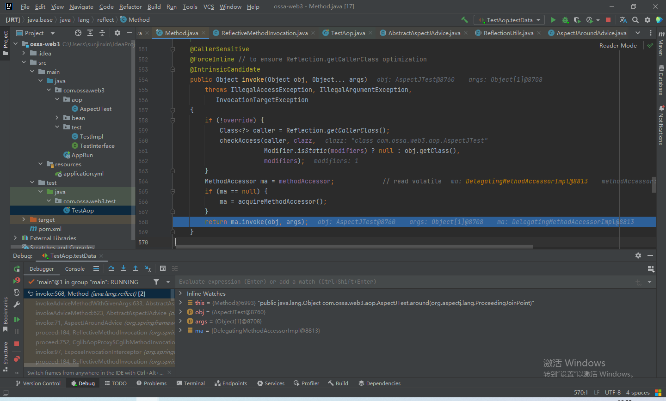Switch to TestAop.java editor tab
Screen dimensions: 666x401
point(348,33)
